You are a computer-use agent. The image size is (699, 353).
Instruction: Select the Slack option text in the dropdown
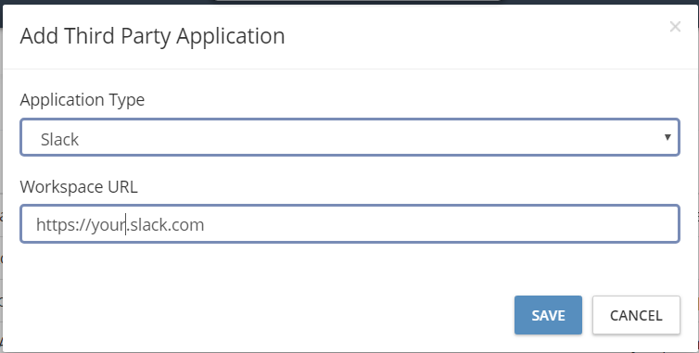point(59,140)
